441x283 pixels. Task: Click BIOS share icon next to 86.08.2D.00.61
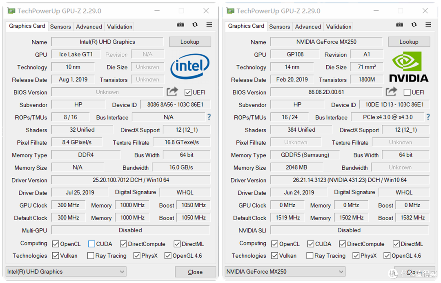coord(391,91)
